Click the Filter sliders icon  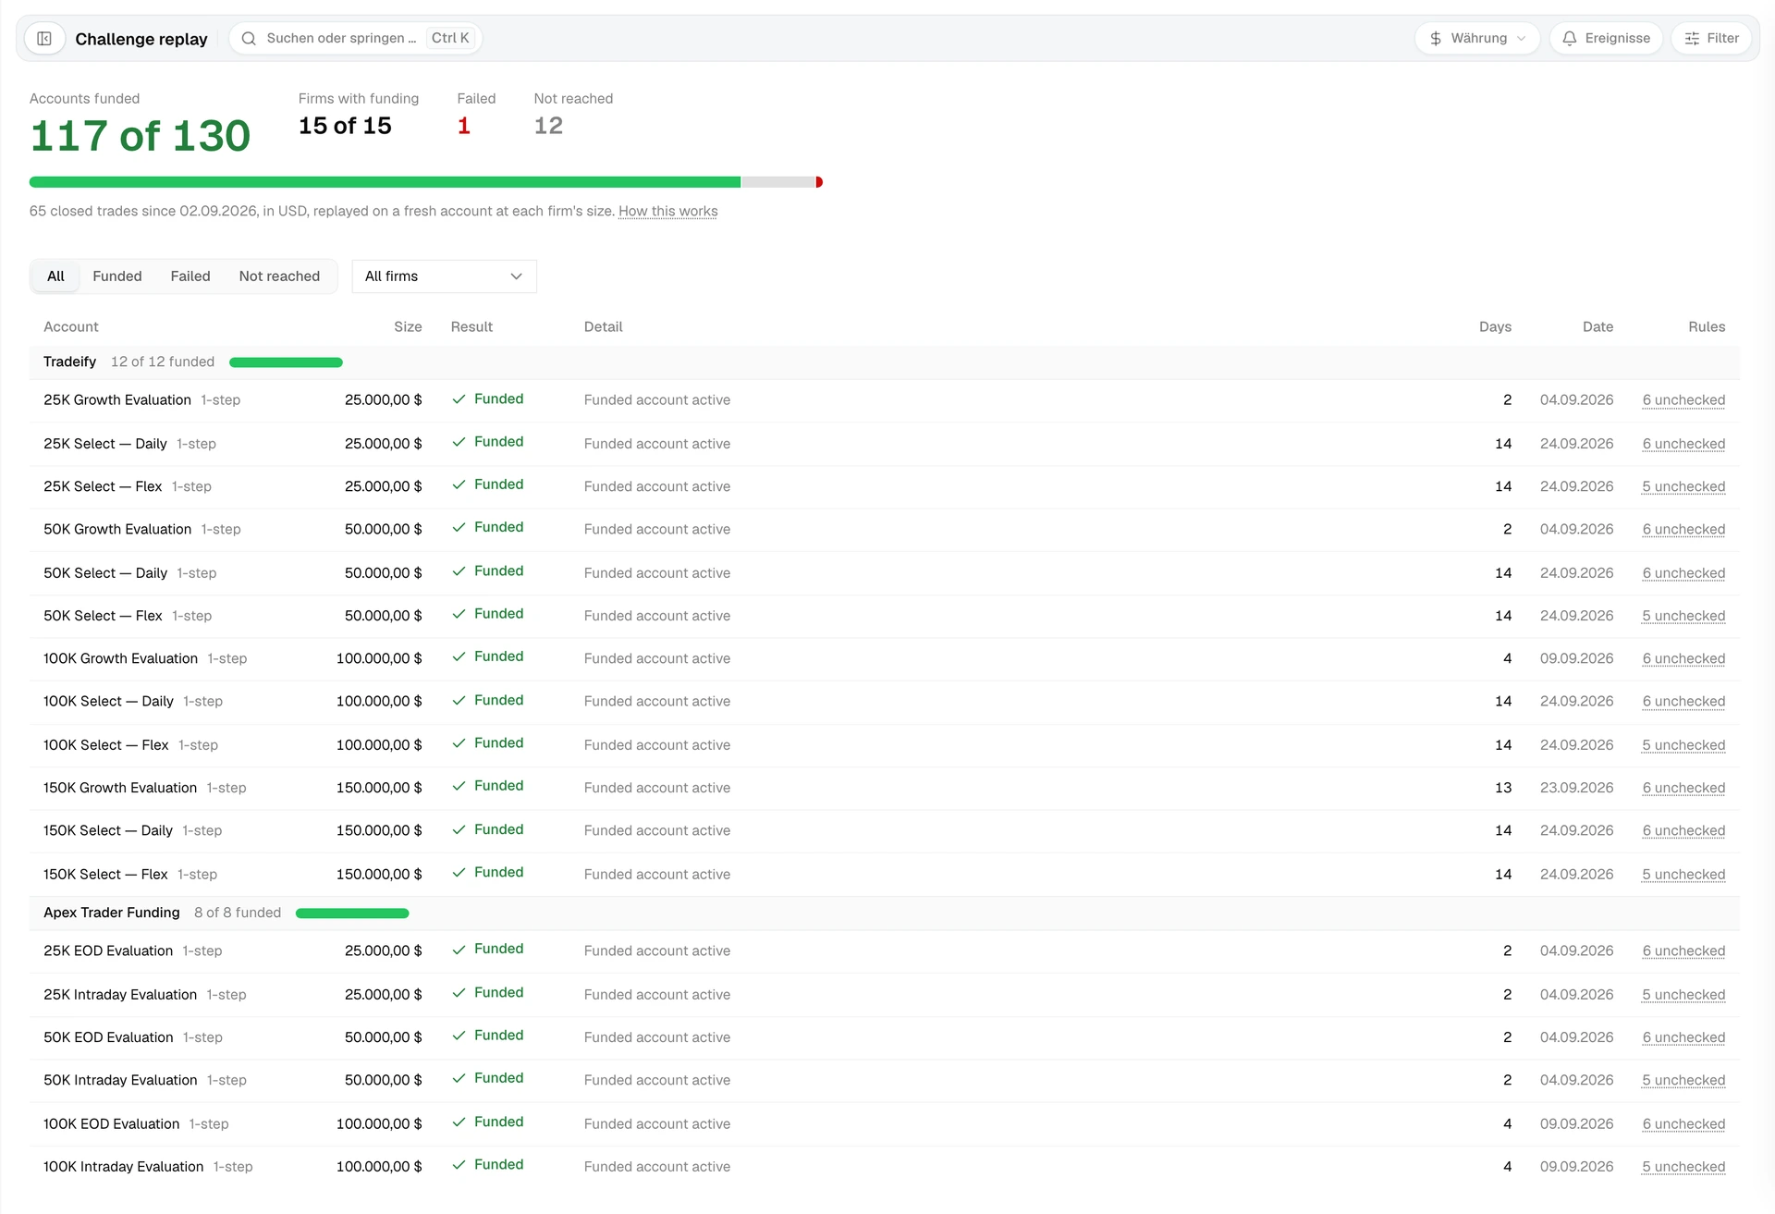pos(1692,39)
